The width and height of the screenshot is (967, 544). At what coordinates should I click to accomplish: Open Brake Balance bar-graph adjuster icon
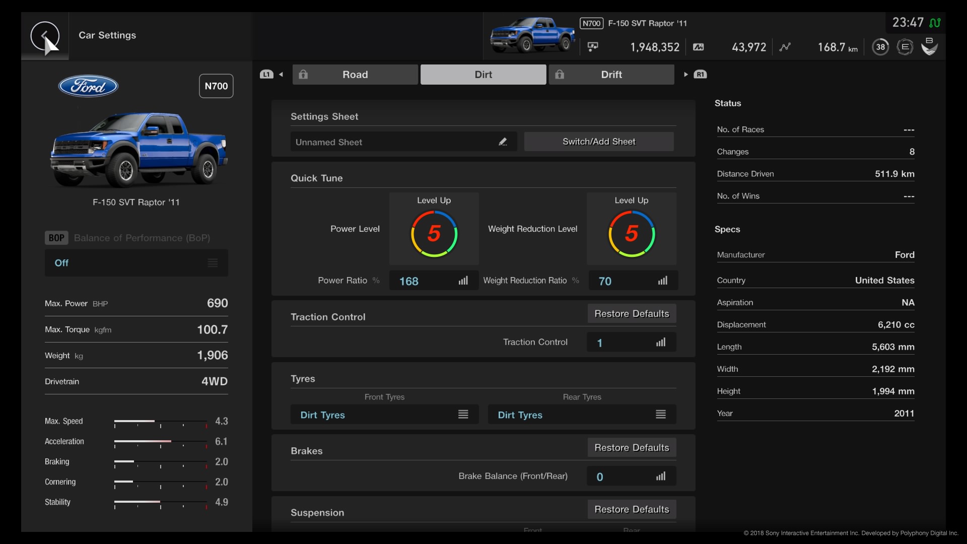pyautogui.click(x=661, y=477)
